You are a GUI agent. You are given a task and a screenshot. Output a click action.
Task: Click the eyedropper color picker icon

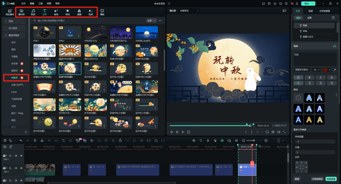pyautogui.click(x=335, y=70)
